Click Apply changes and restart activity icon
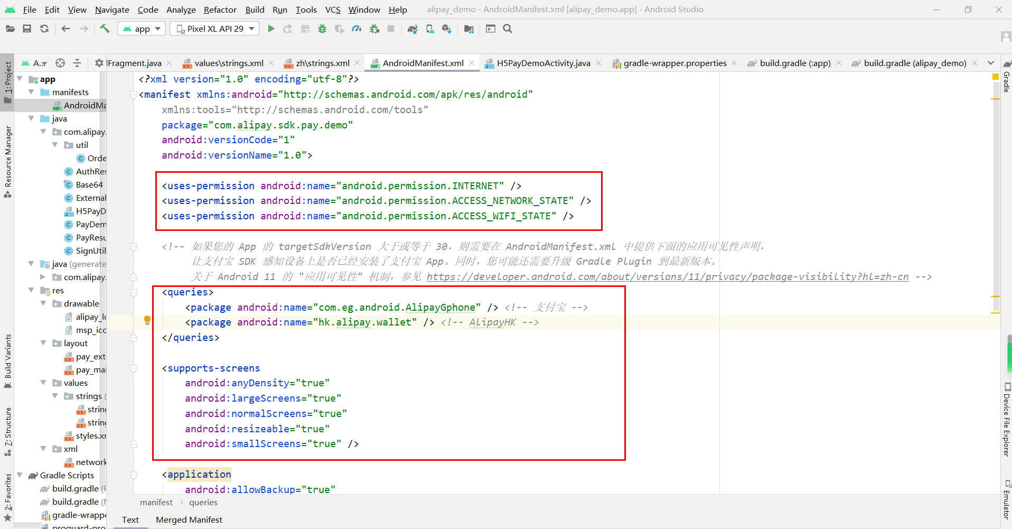The image size is (1012, 529). tap(288, 29)
